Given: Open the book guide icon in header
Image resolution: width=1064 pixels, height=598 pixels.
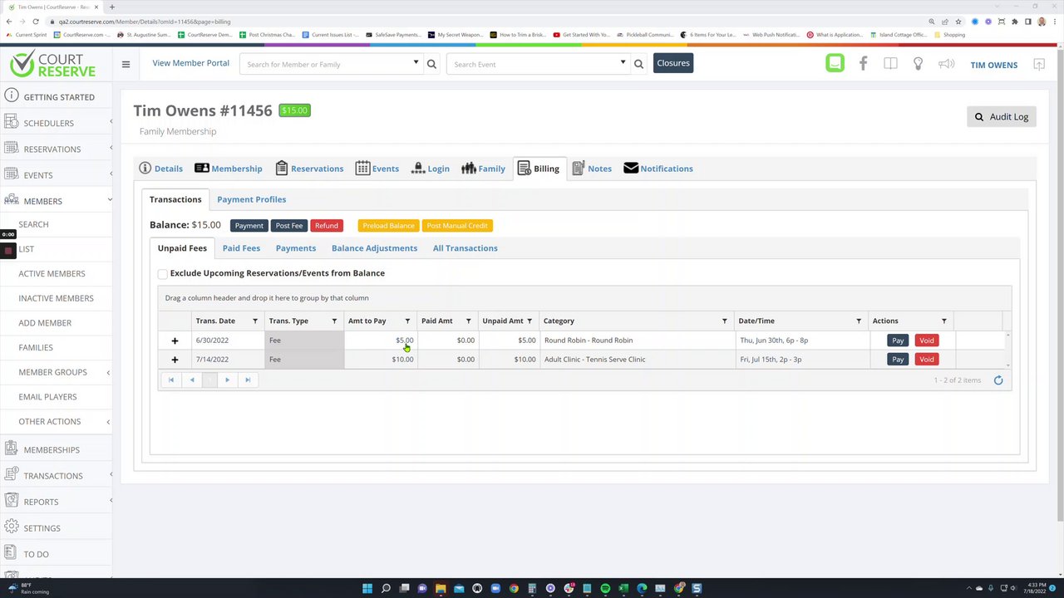Looking at the screenshot, I should coord(890,64).
